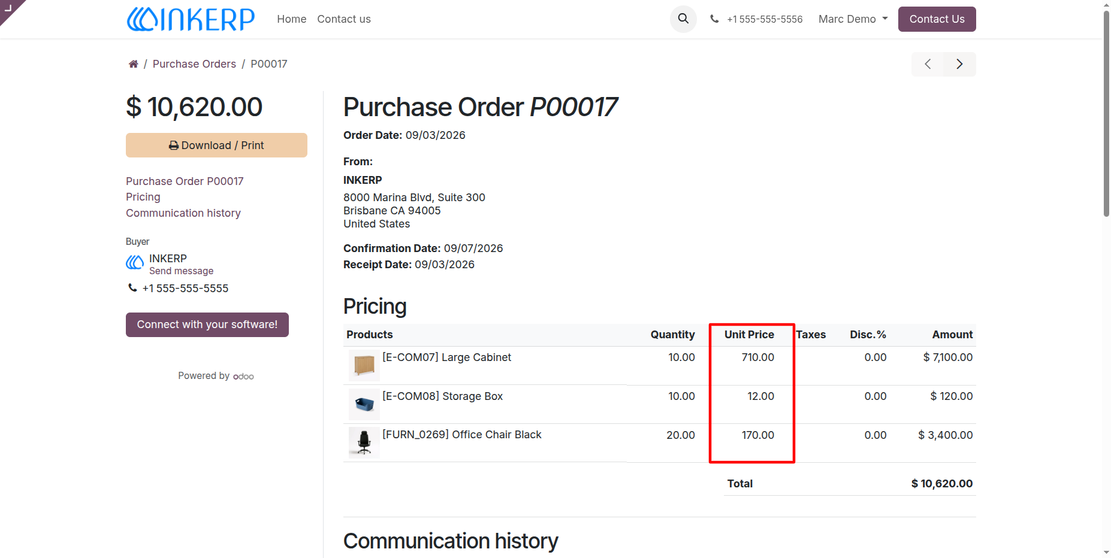Click buyer phone number +1 555-555-5555
Screen dimensions: 1111x558
point(185,289)
